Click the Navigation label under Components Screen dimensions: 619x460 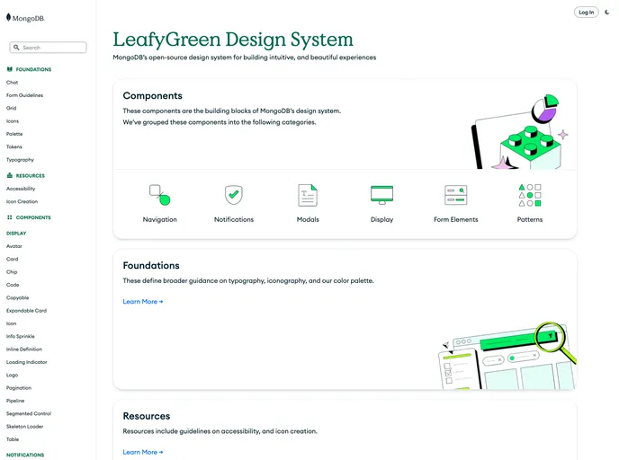[x=159, y=219]
